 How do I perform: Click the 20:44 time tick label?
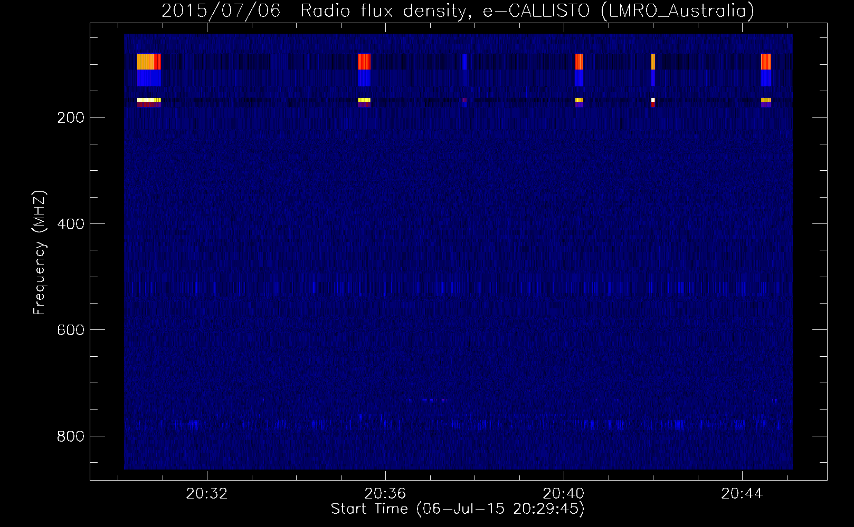click(x=742, y=494)
